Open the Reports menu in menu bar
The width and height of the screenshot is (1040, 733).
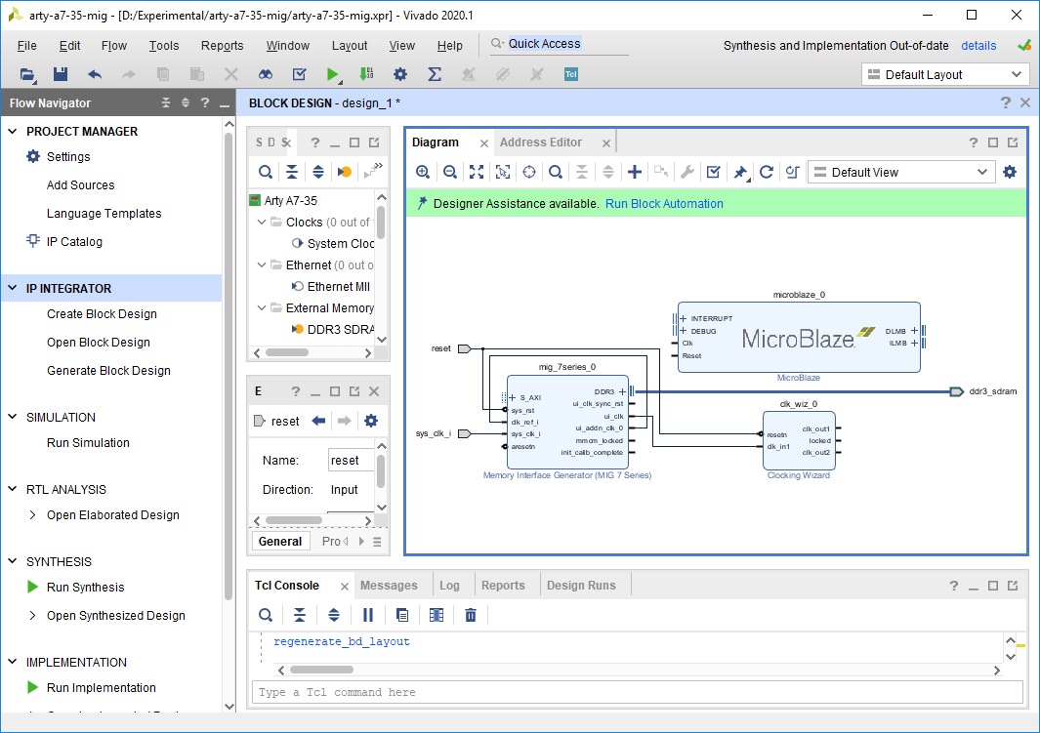[x=223, y=46]
